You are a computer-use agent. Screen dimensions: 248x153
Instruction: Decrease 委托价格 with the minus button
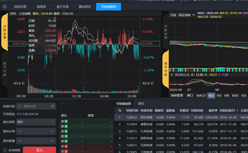pos(20,131)
